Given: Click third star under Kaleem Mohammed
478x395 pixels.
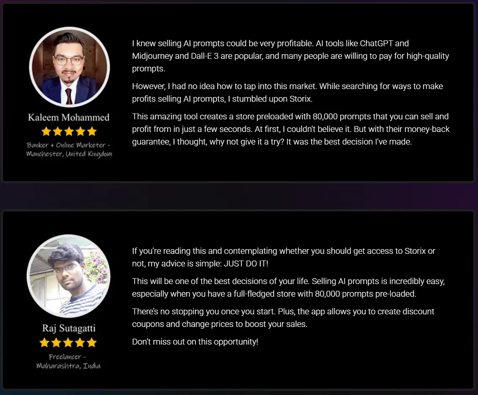Looking at the screenshot, I should point(69,132).
